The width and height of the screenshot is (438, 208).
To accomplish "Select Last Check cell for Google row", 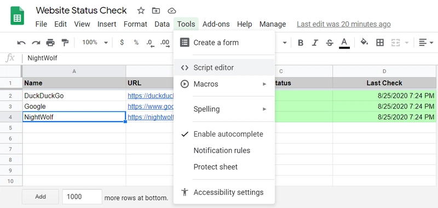I will [384, 106].
